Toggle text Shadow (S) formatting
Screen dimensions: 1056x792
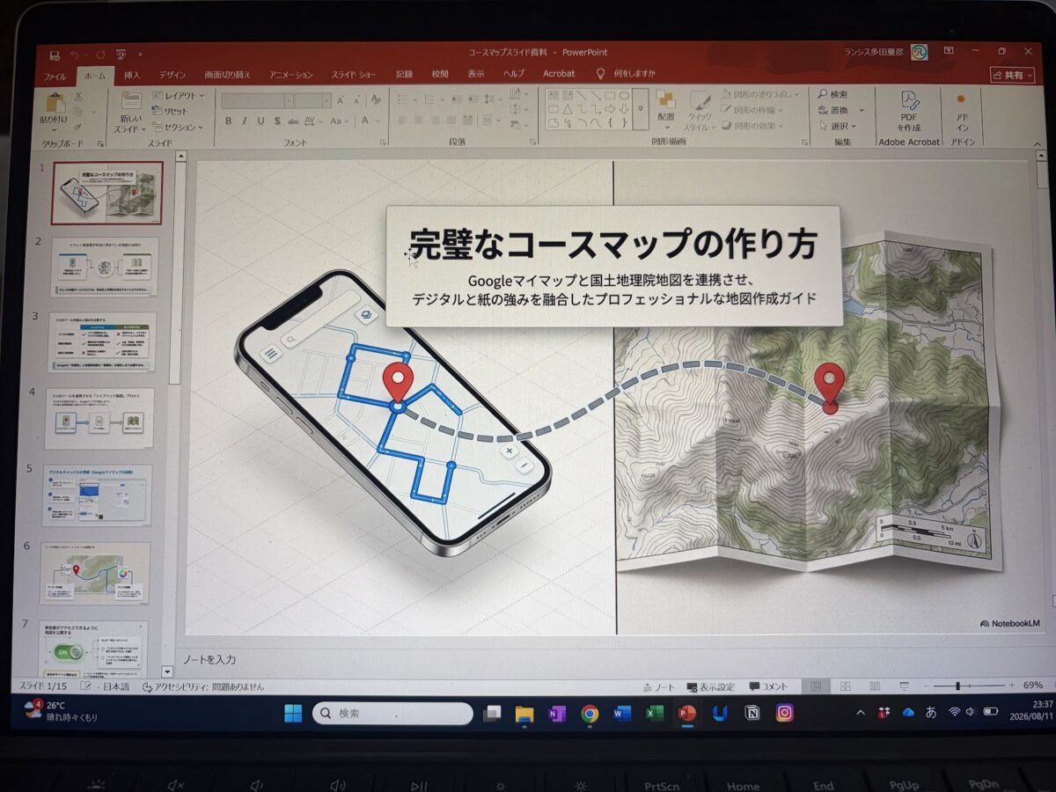(x=276, y=121)
